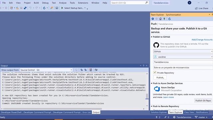Switch to the Solution Explorer tab
The image size is (213, 120).
point(159,112)
